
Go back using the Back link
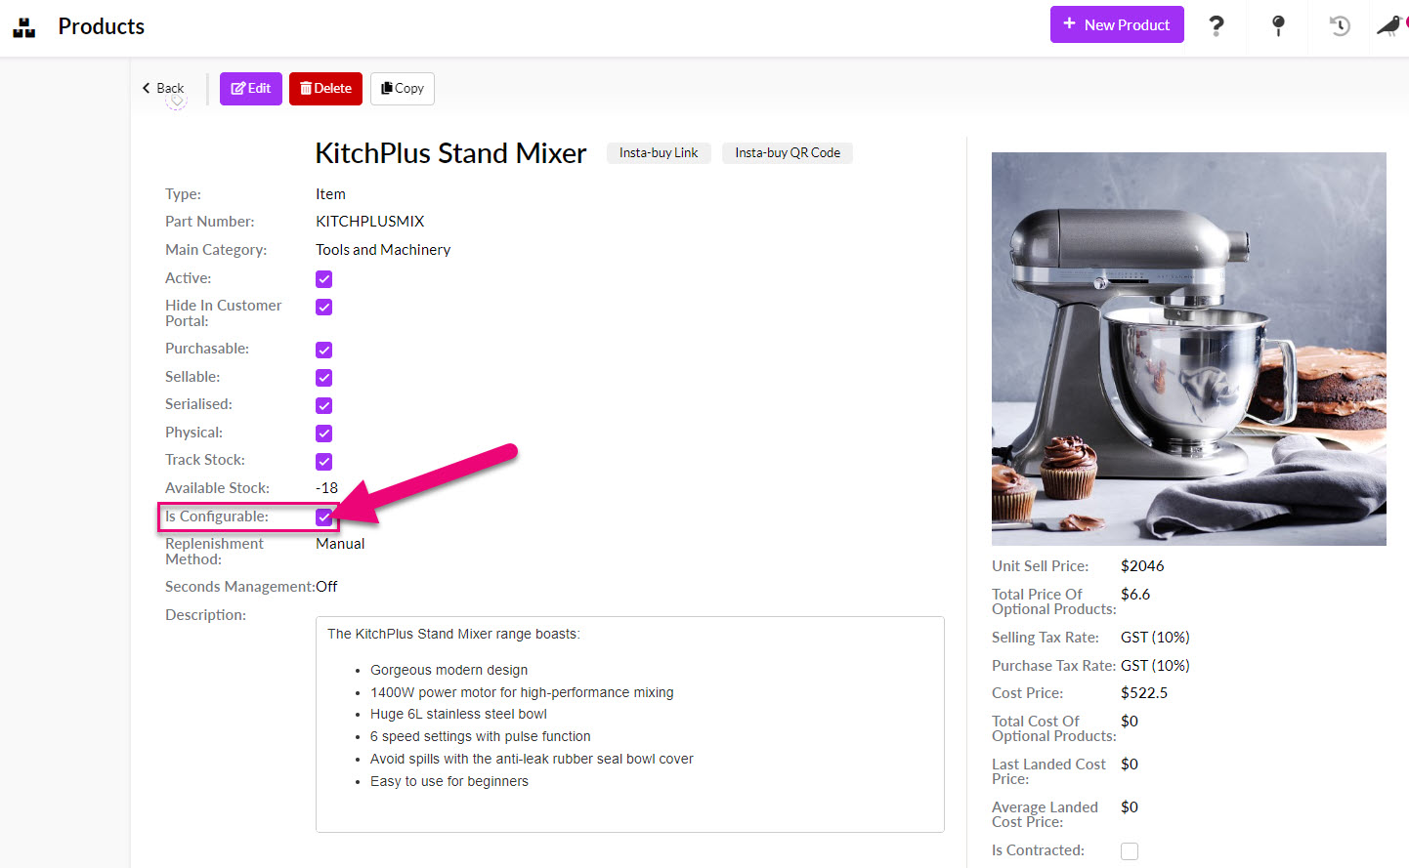point(163,88)
